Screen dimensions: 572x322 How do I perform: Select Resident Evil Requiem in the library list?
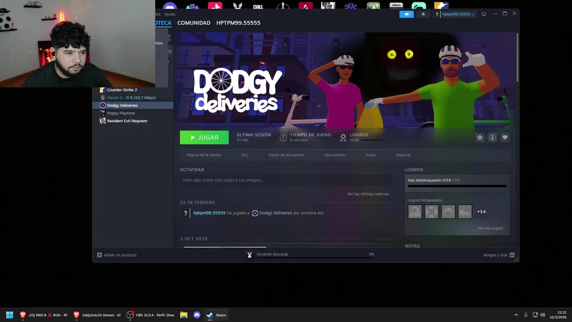click(127, 121)
